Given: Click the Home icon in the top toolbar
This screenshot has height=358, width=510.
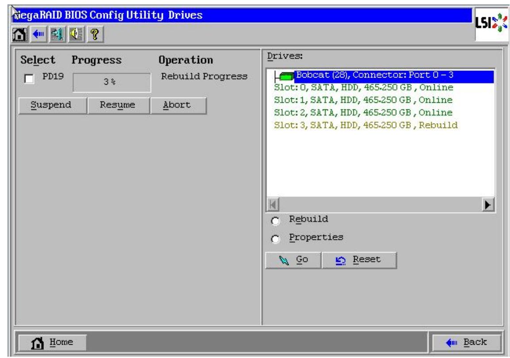Looking at the screenshot, I should [x=19, y=34].
